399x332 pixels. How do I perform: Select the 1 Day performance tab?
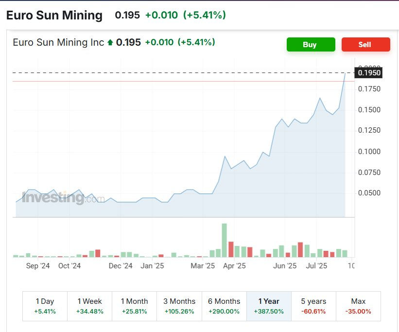45,306
